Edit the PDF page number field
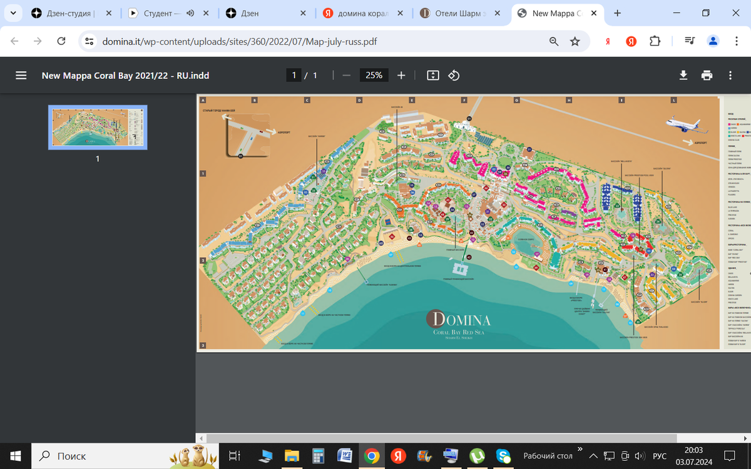Viewport: 751px width, 469px height. point(294,75)
